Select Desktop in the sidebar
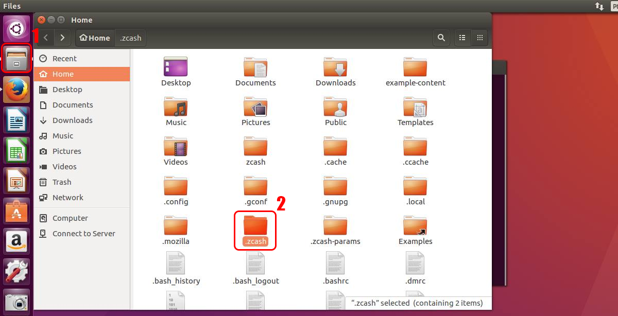 (x=82, y=90)
